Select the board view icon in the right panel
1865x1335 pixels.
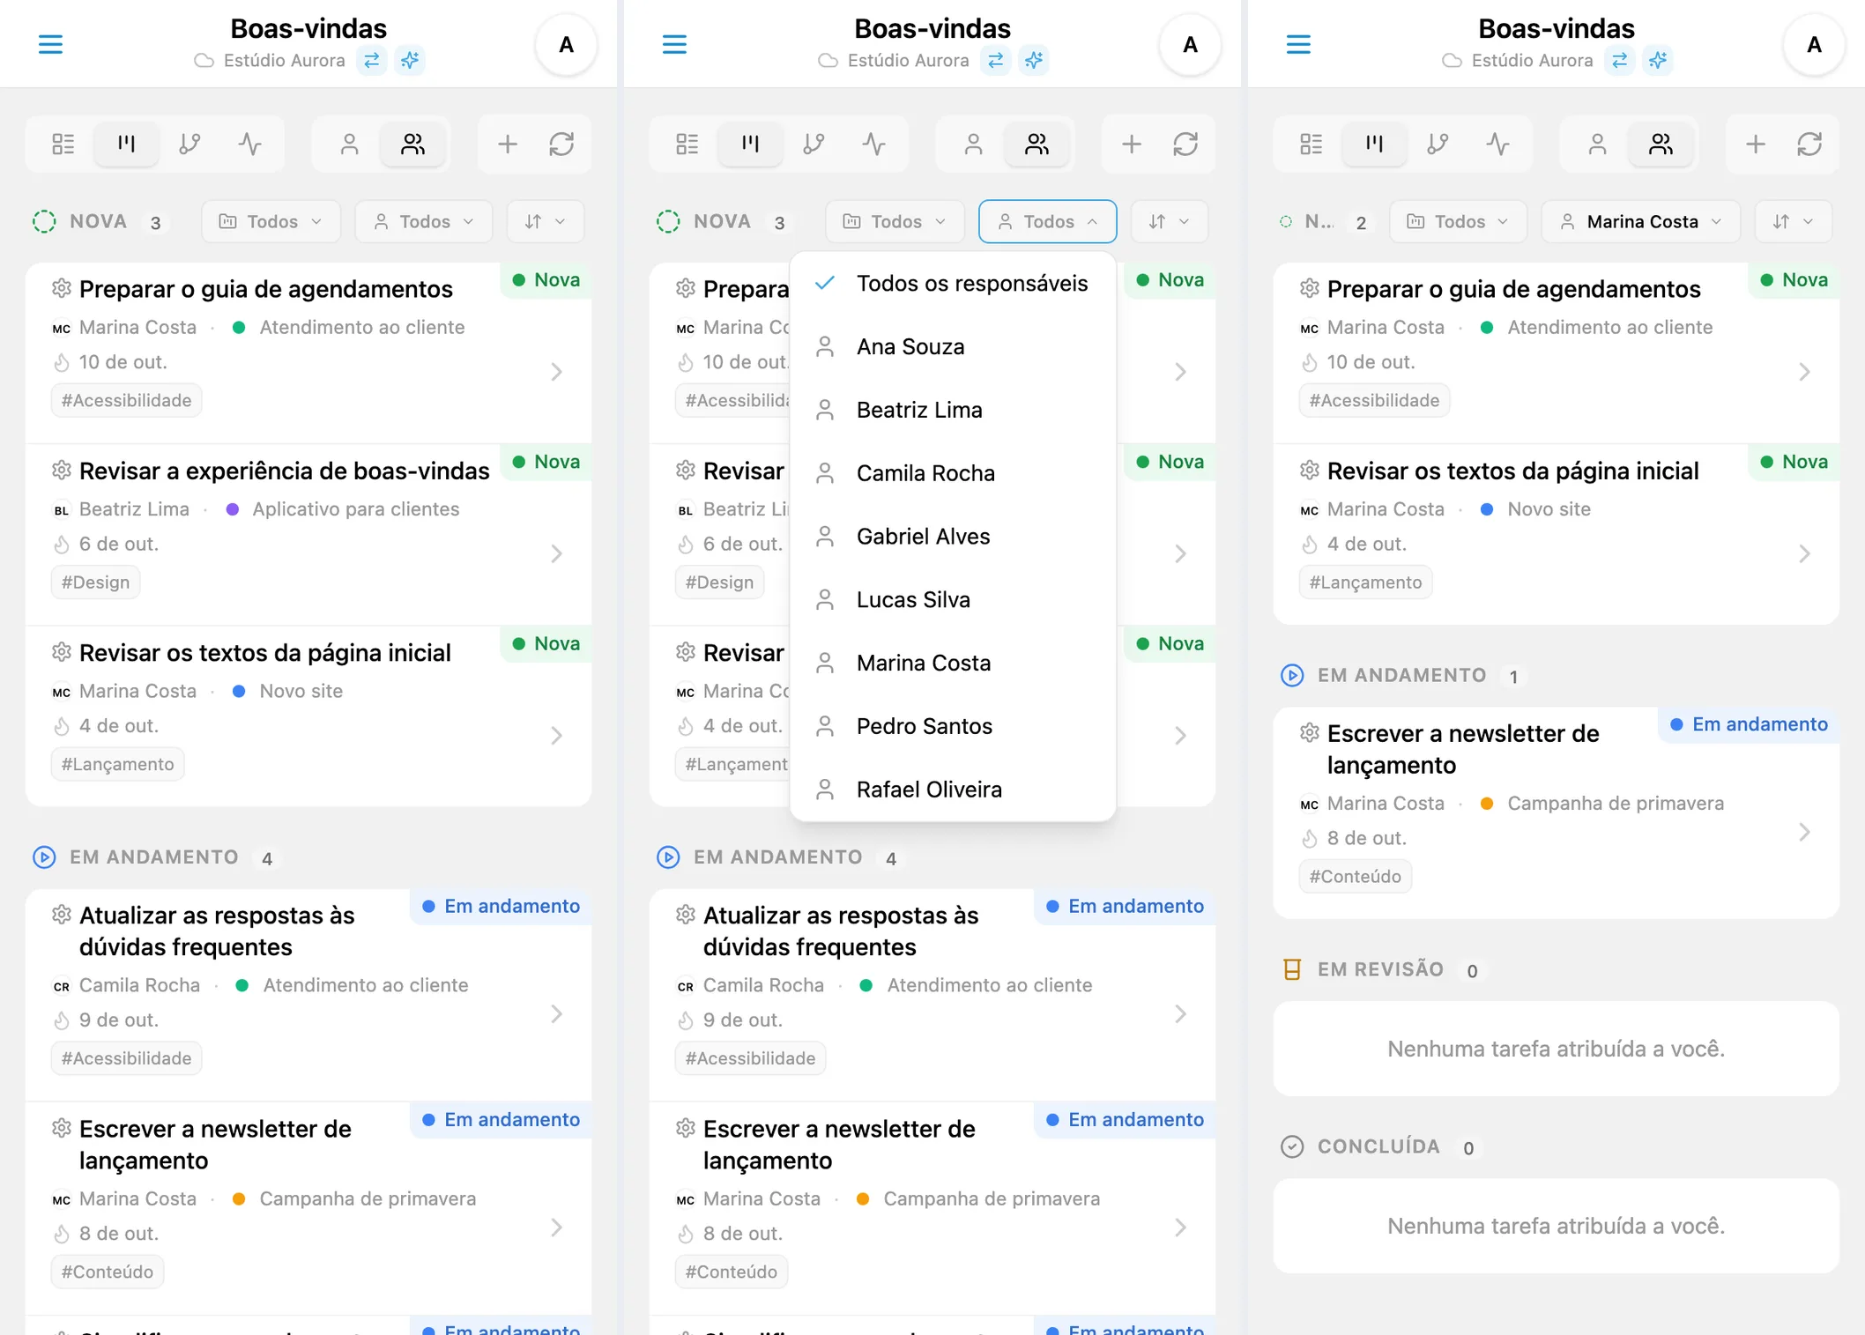pos(1374,144)
